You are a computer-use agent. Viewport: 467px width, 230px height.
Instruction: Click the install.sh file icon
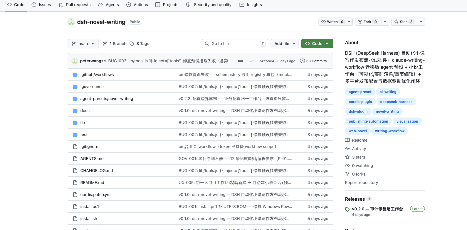pyautogui.click(x=75, y=219)
